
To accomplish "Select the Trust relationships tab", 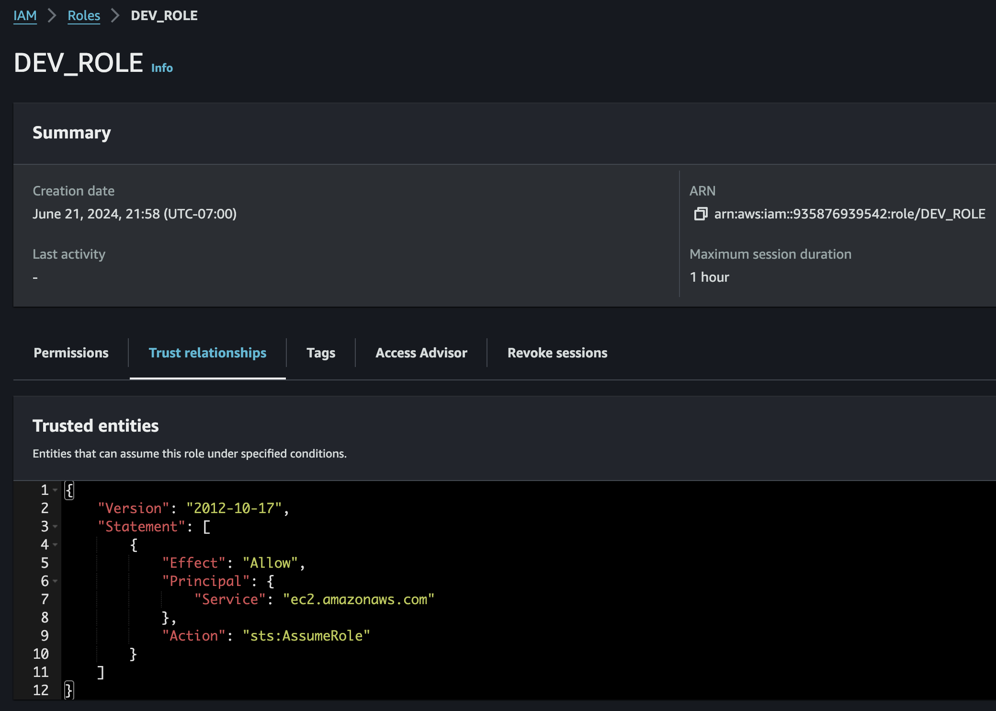I will pos(207,353).
